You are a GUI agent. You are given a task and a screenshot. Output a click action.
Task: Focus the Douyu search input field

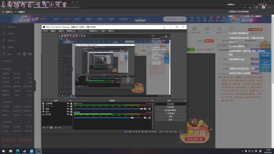173,19
